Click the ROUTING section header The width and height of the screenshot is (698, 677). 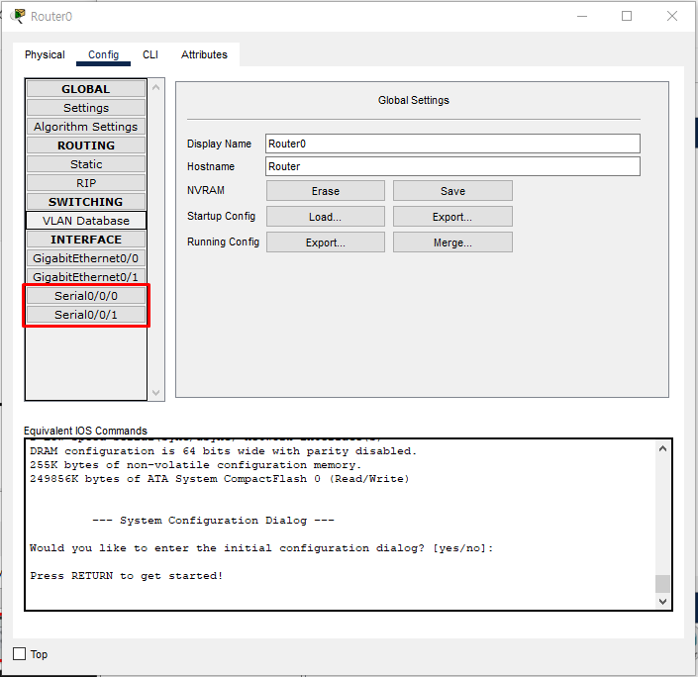click(86, 145)
